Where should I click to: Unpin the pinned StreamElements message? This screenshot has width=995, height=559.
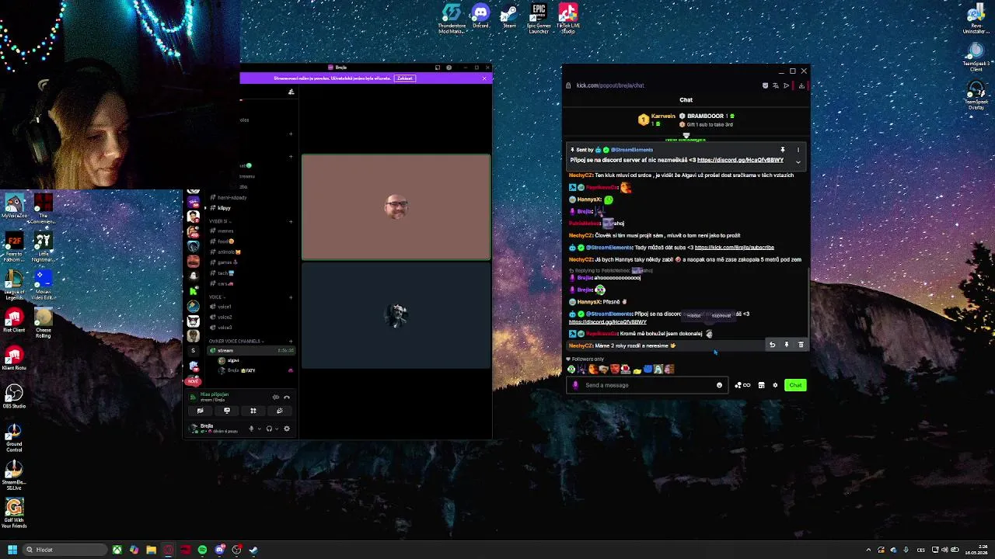point(783,149)
